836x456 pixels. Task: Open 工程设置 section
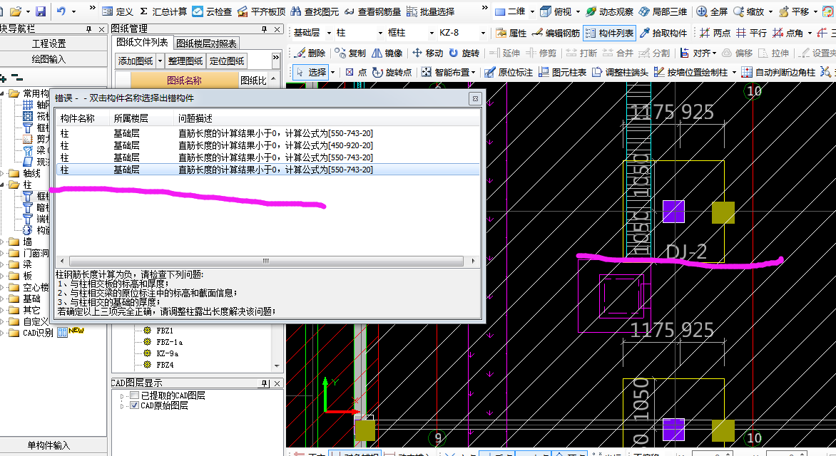(x=49, y=43)
